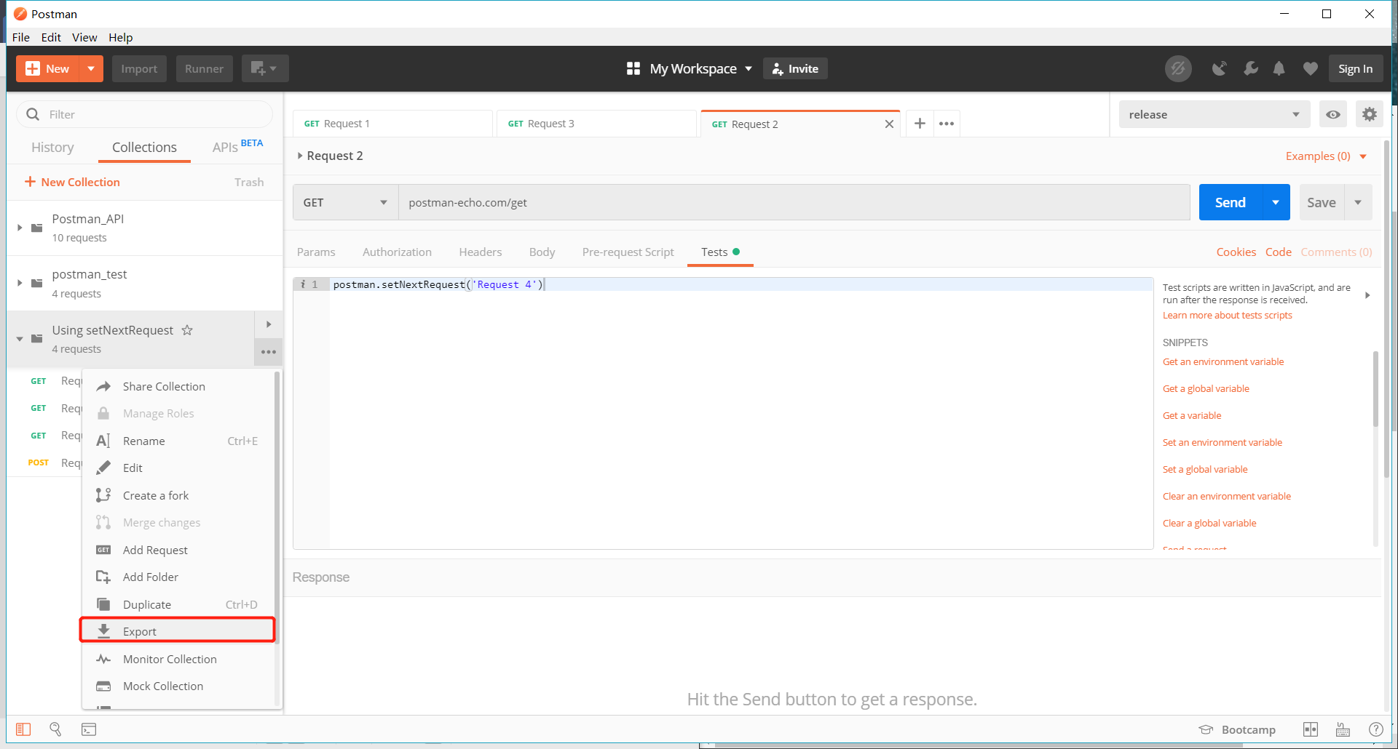
Task: Open collection three-dot actions button
Action: tap(269, 352)
